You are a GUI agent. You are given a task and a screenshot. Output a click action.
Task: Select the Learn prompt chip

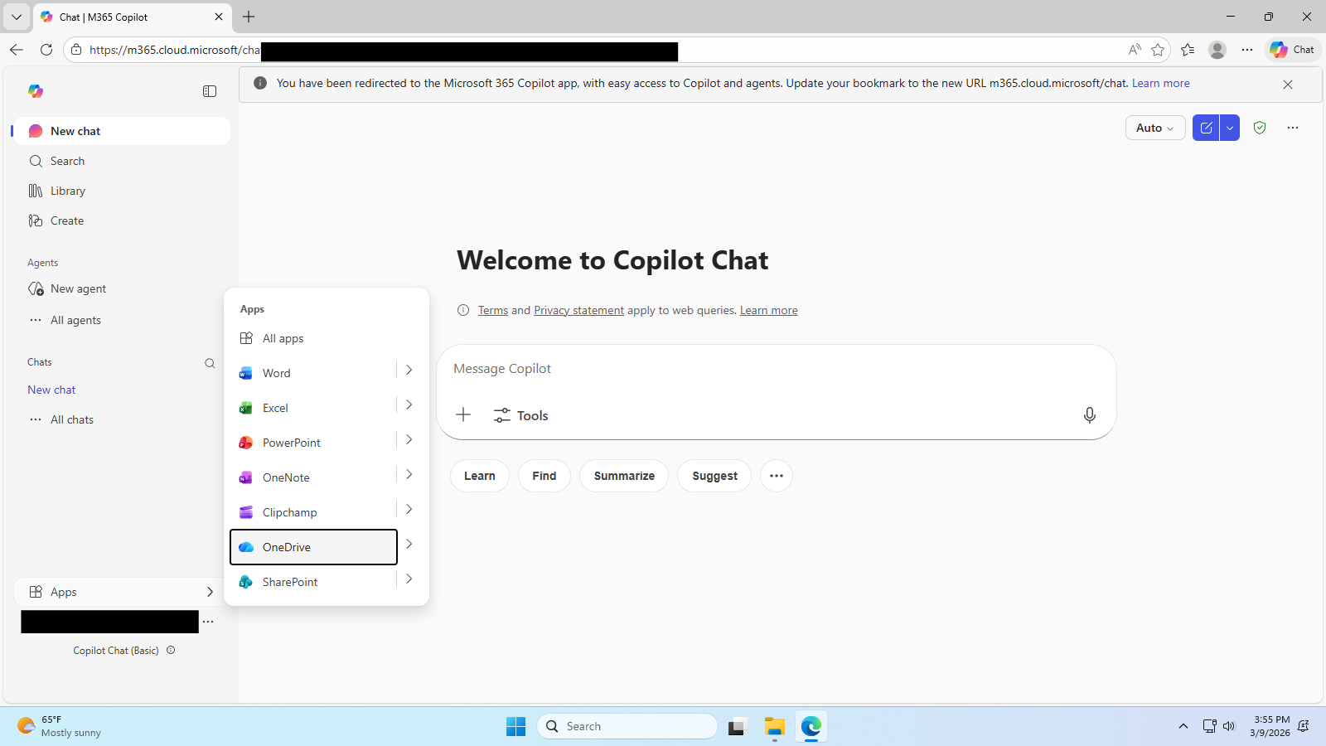pos(480,476)
